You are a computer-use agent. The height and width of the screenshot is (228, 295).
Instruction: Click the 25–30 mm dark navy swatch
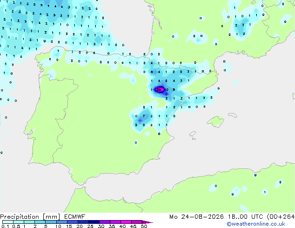94,222
